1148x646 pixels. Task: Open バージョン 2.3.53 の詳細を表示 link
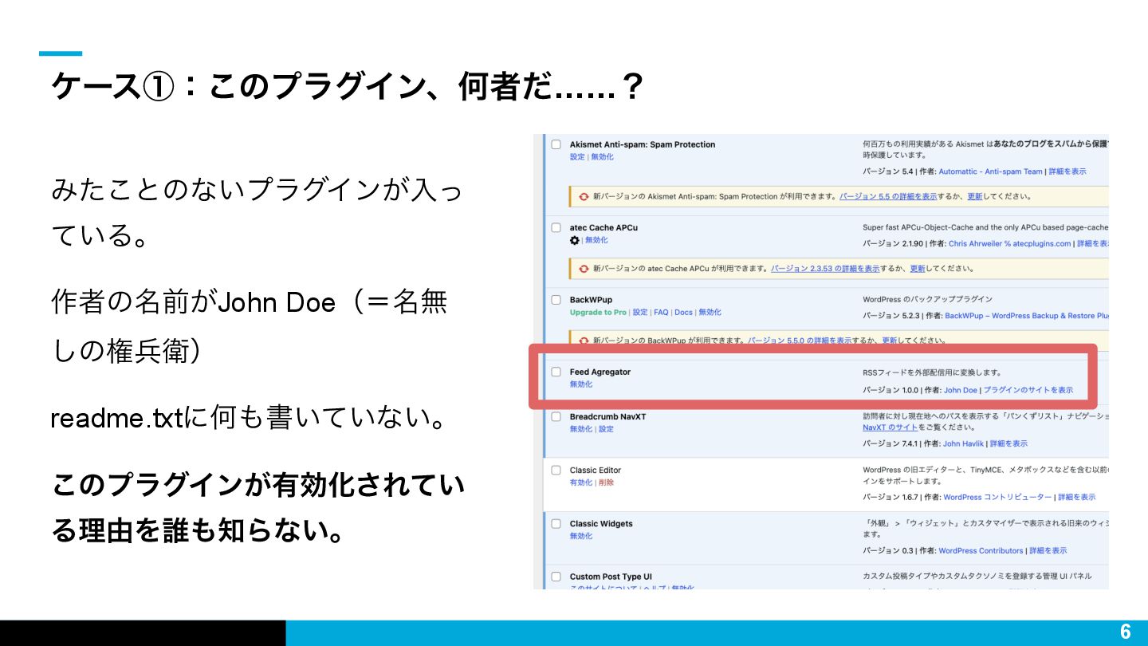click(x=825, y=269)
